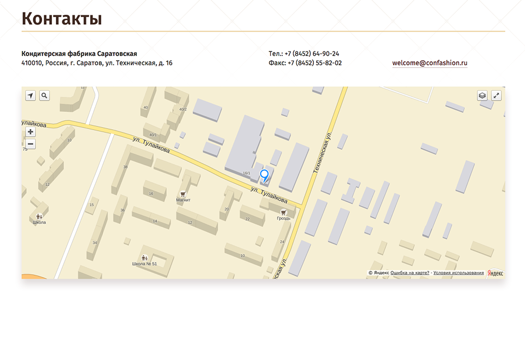Zoom in with the plus button
This screenshot has width=525, height=338.
click(x=31, y=132)
